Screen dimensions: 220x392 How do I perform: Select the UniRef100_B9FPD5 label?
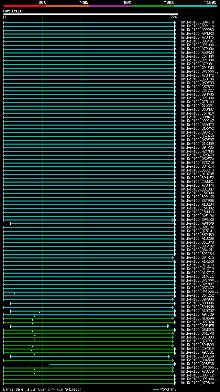point(197,147)
